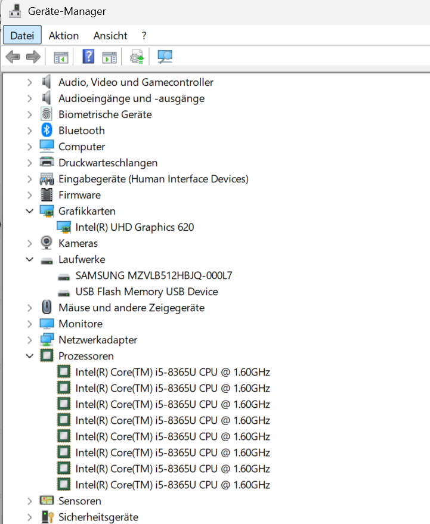Image resolution: width=430 pixels, height=524 pixels.
Task: Select SAMSUNG MZVLB512HBJQ-000L7 drive
Action: [154, 275]
